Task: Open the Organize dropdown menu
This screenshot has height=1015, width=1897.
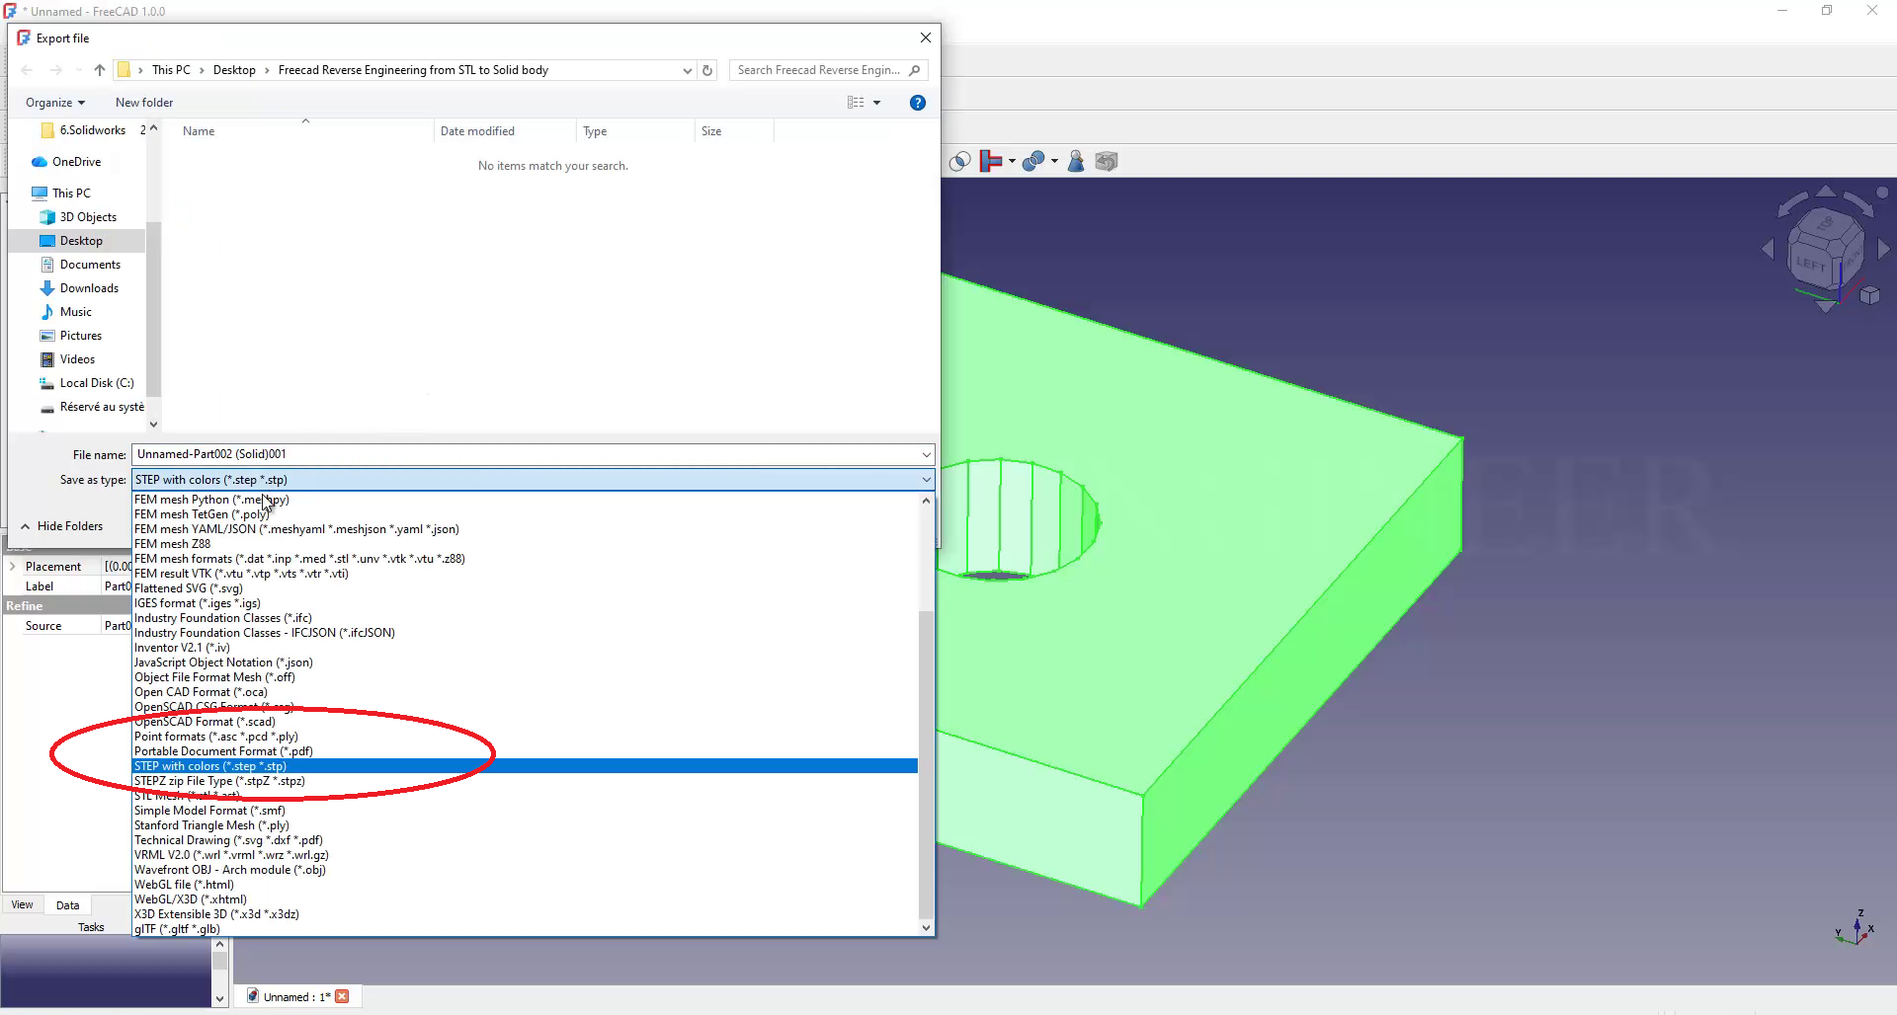Action: point(55,103)
